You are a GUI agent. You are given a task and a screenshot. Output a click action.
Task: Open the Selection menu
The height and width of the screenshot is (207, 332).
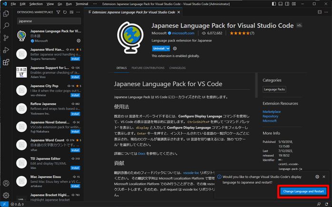(36, 4)
